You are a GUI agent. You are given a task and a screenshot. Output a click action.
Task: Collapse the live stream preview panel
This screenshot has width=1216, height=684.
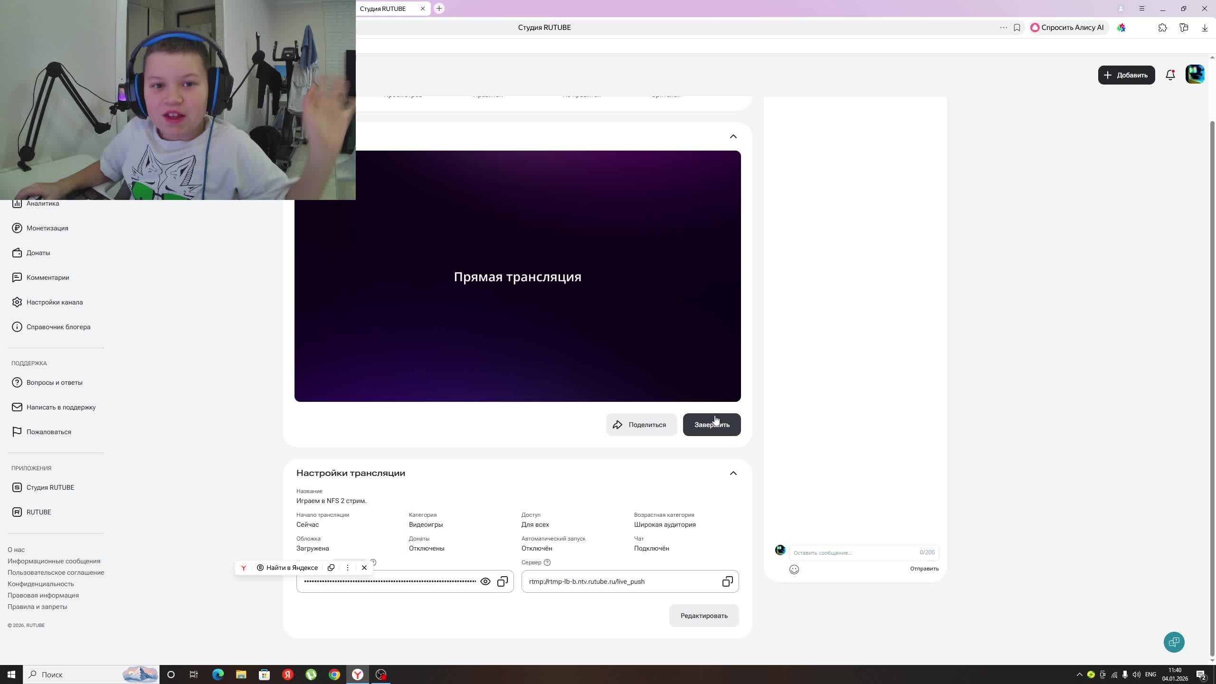(x=733, y=137)
